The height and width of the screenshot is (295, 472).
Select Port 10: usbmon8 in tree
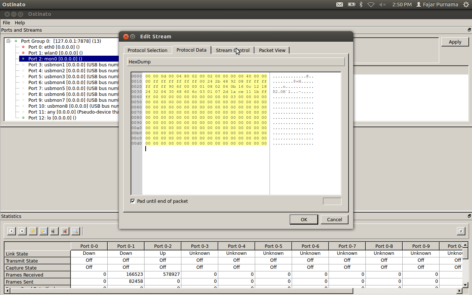click(x=73, y=106)
